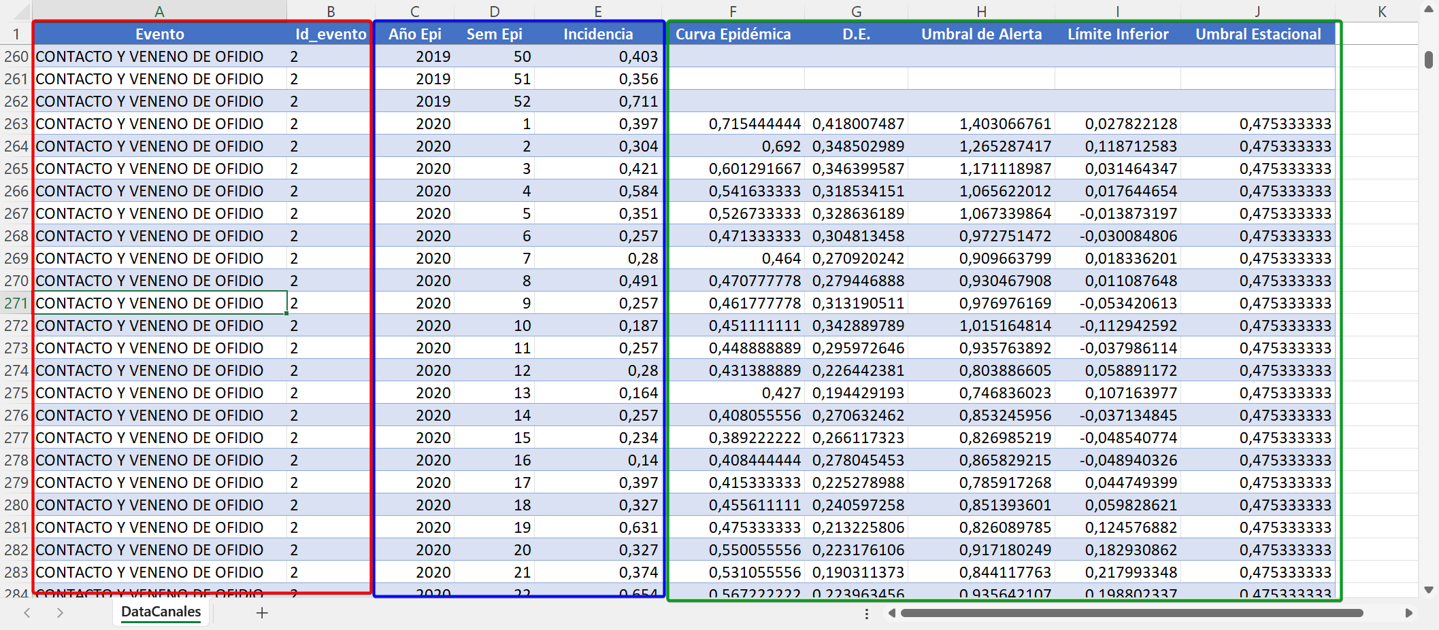
Task: Click the horizontal scrollbar right arrow
Action: (x=1408, y=613)
